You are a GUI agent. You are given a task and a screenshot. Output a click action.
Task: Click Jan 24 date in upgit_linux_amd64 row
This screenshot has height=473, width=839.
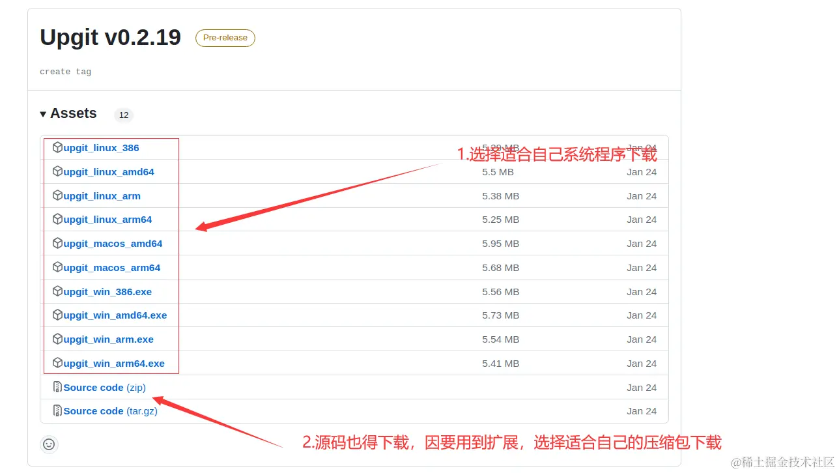click(642, 172)
